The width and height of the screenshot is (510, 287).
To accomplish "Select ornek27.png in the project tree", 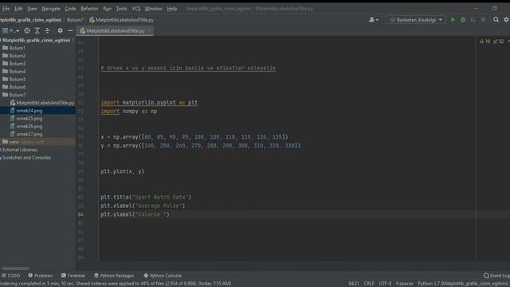I will [x=29, y=134].
